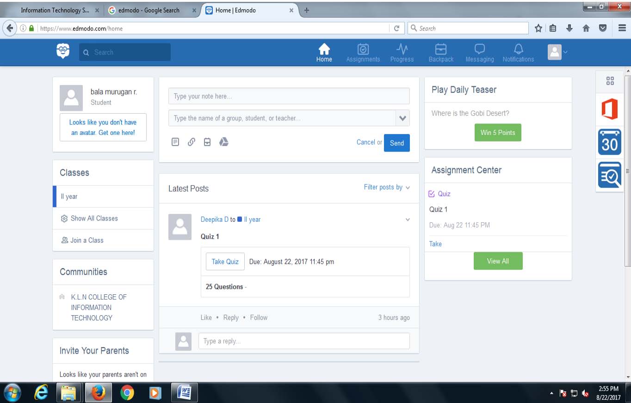Click the get an avatar link

tap(103, 127)
